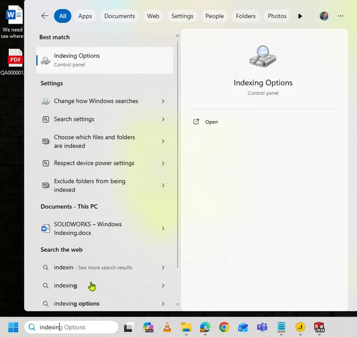Click the taskbar search input field
Viewport: 357px width, 337px height.
71,327
